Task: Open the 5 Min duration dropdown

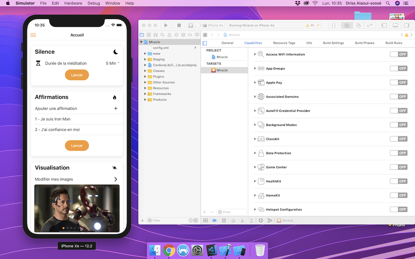Action: 113,63
